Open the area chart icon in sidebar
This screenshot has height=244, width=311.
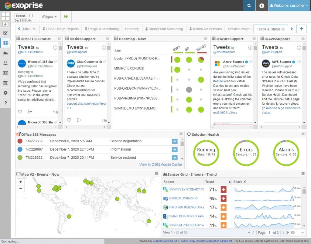pos(5,53)
